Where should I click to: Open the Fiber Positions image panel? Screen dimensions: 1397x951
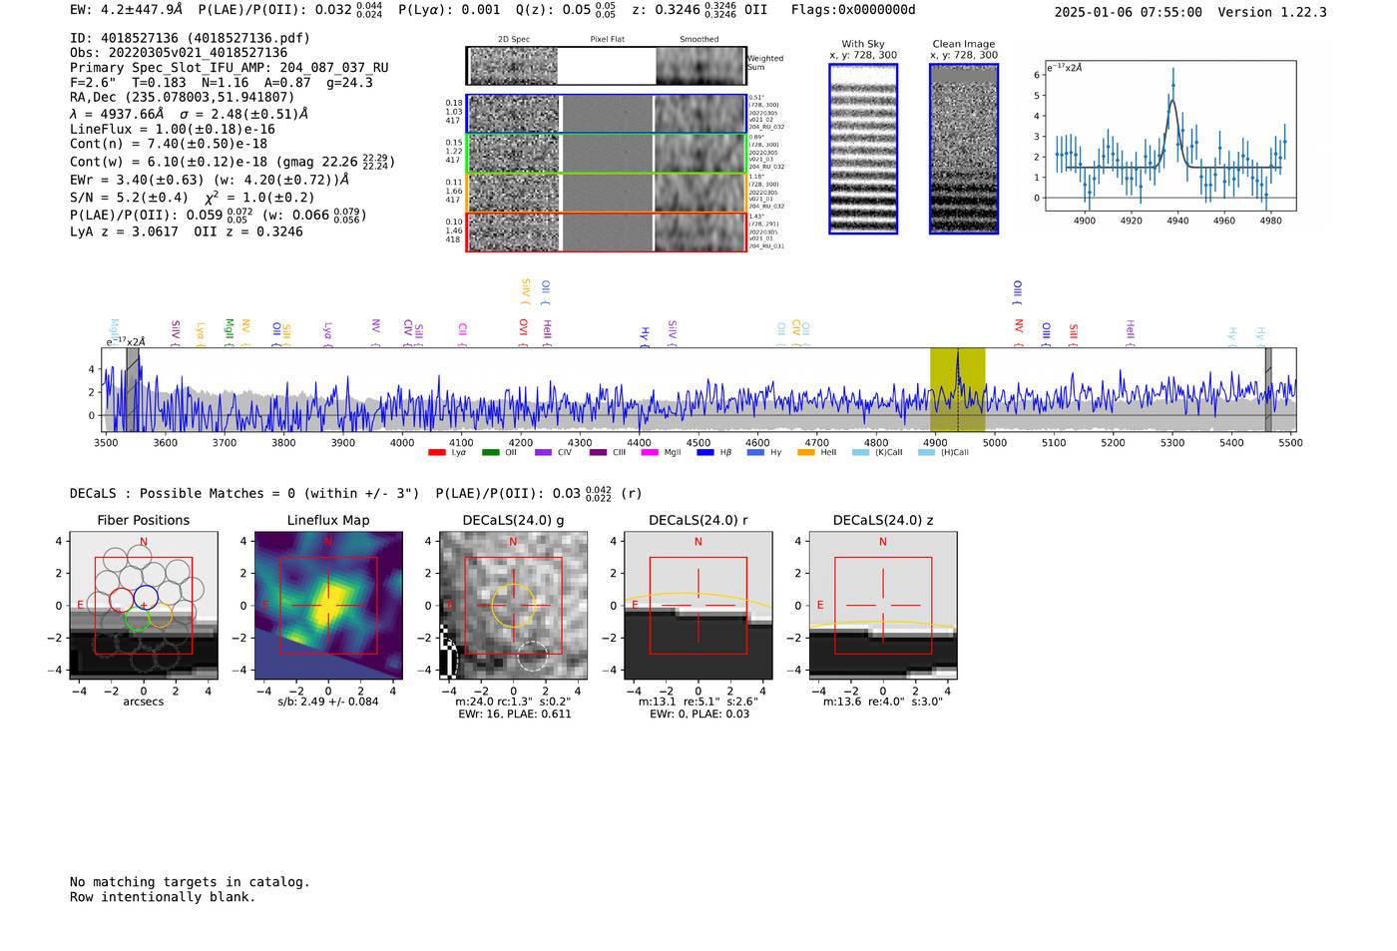[x=144, y=605]
